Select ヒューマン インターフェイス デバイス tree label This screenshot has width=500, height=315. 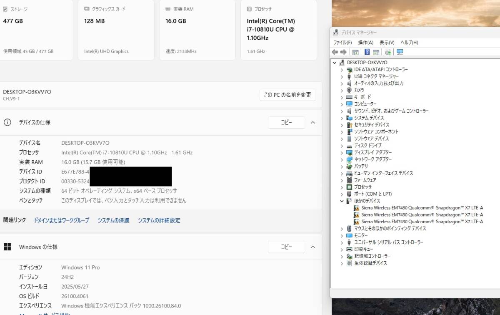tap(384, 173)
